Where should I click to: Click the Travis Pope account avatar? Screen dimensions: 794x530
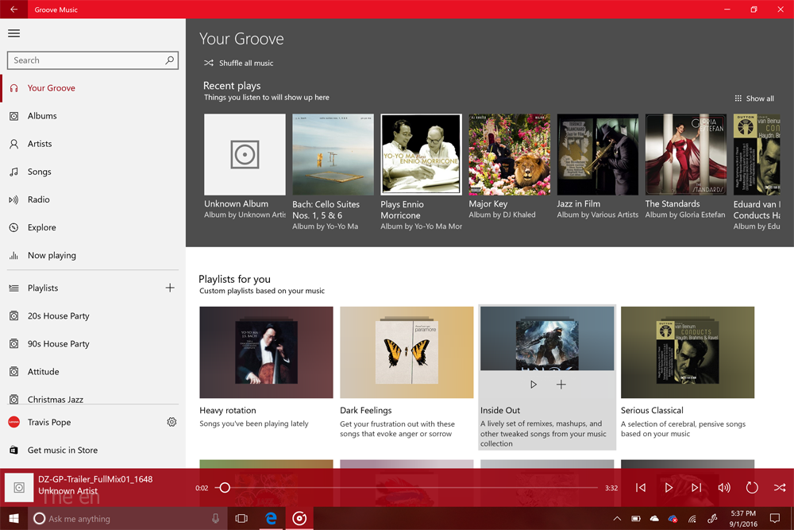click(x=14, y=422)
